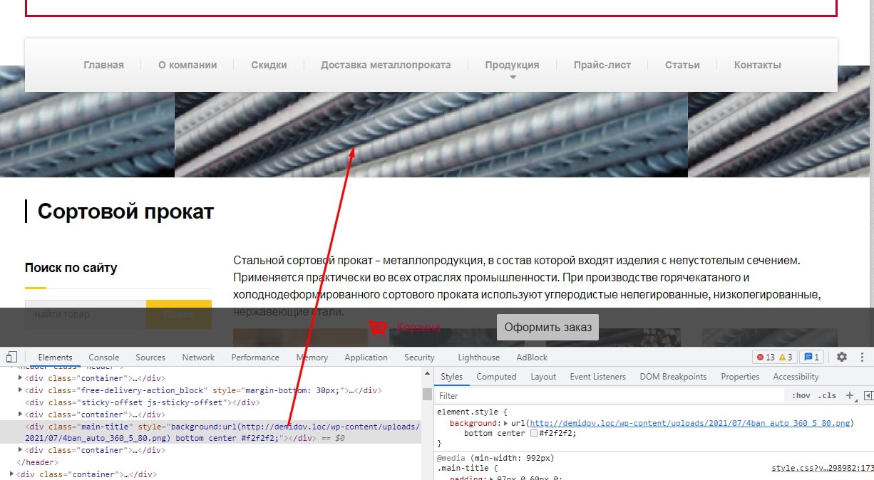Expand the background property value triangle
The height and width of the screenshot is (480, 874).
[505, 423]
